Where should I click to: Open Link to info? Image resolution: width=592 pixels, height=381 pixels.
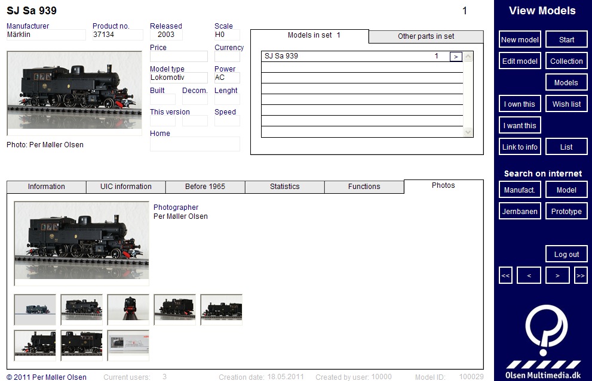[x=520, y=147]
